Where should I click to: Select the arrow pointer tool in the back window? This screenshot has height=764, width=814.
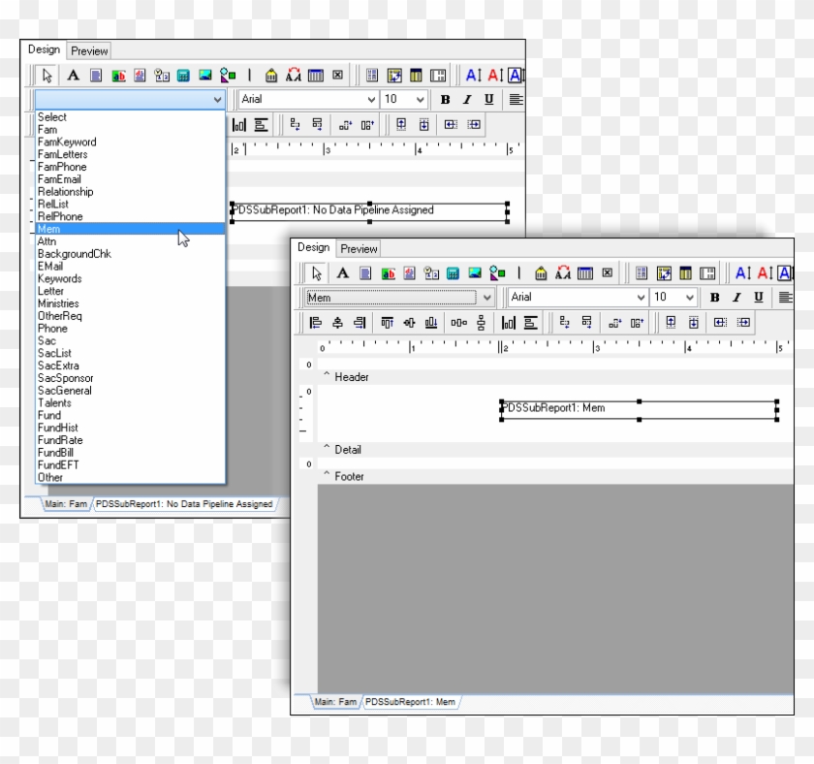(47, 76)
